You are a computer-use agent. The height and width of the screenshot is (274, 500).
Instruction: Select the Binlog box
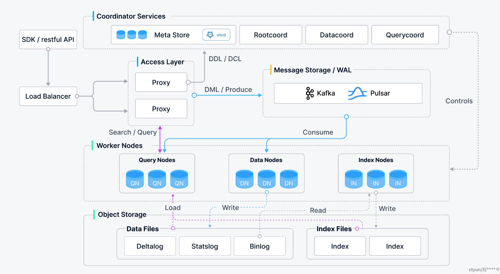[x=260, y=246]
